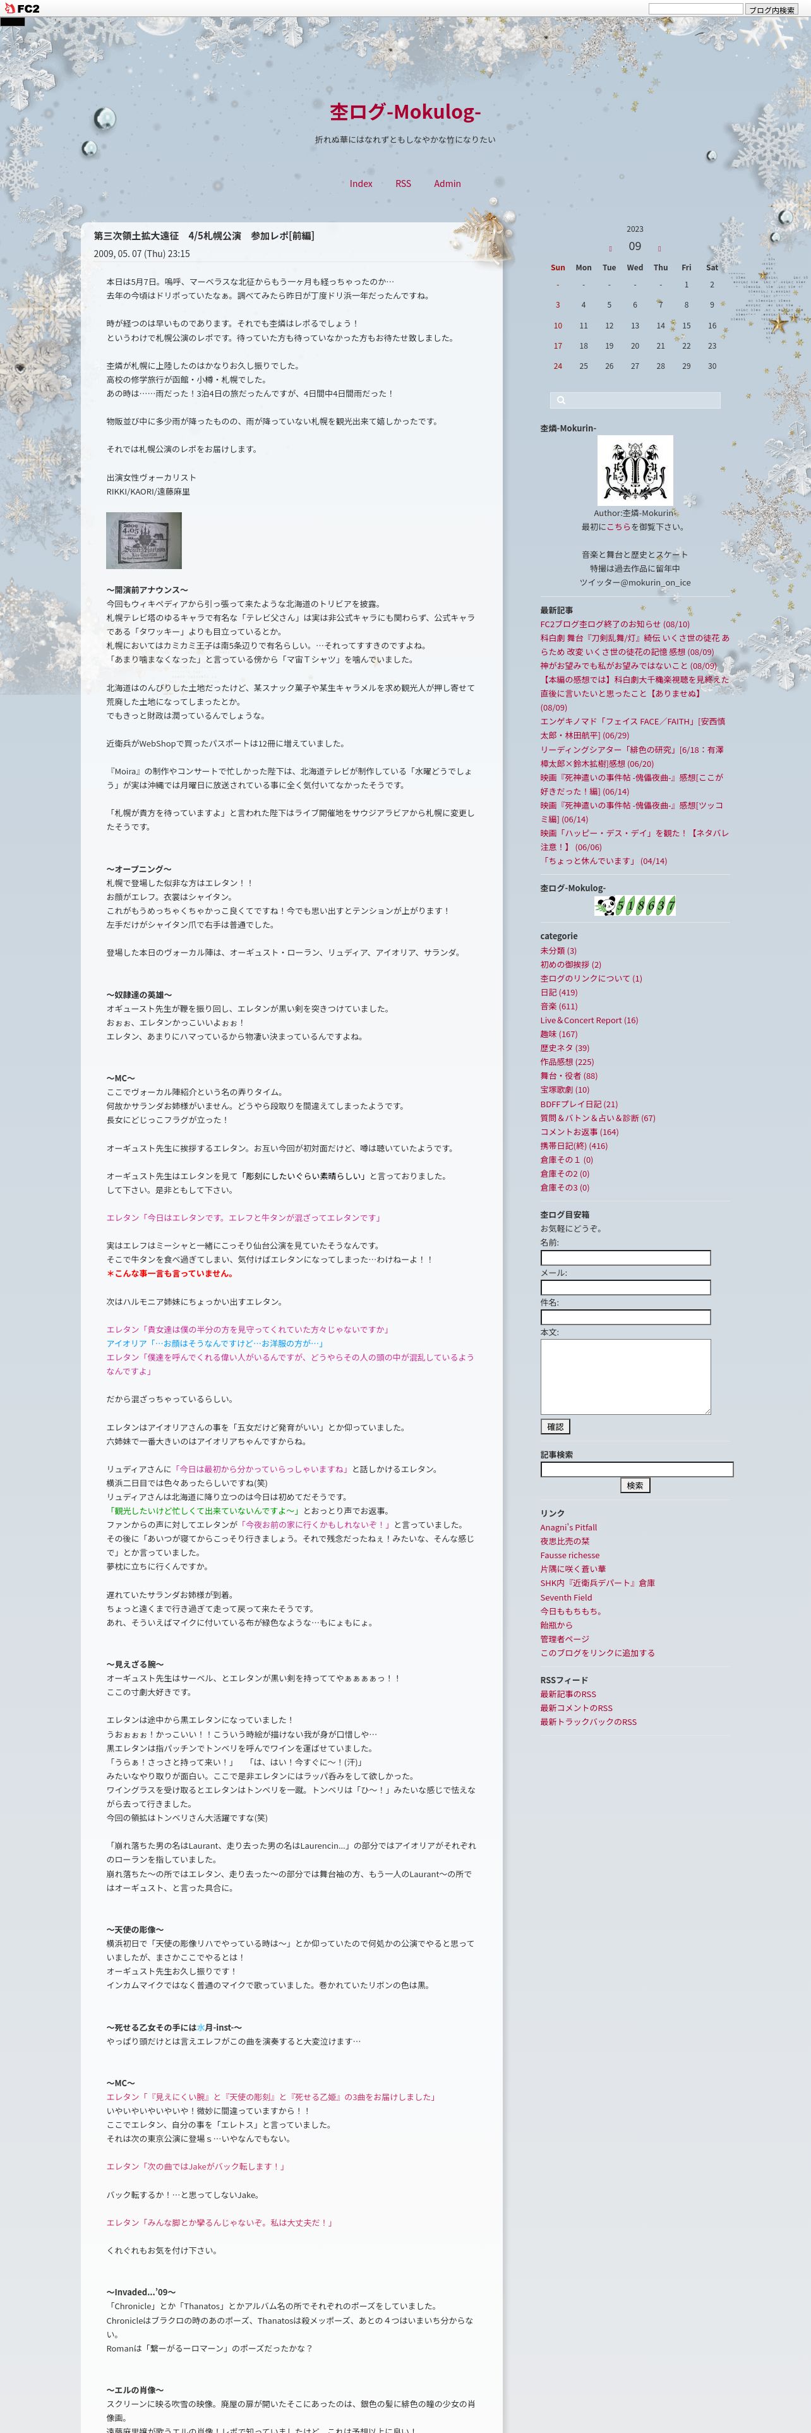Go to next month in calendar
Screen dimensions: 811x2433
point(659,249)
